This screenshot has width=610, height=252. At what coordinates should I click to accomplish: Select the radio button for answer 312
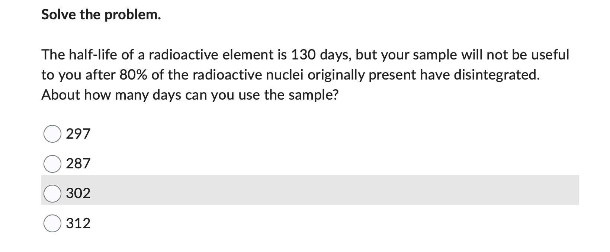[x=52, y=223]
